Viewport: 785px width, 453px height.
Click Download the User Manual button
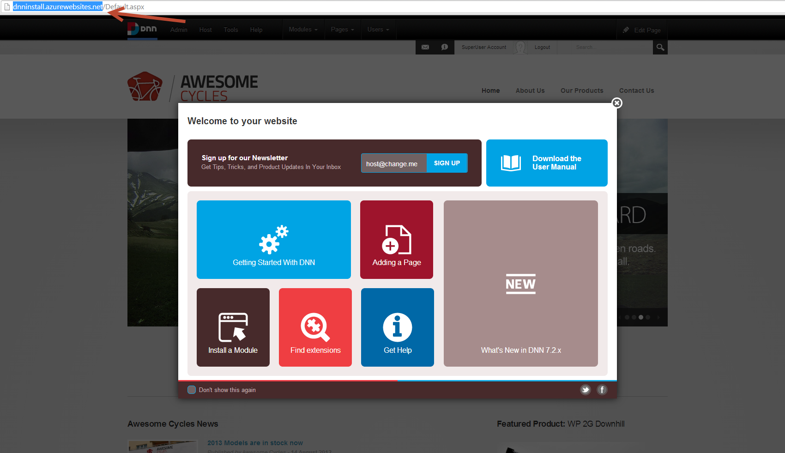(x=547, y=163)
